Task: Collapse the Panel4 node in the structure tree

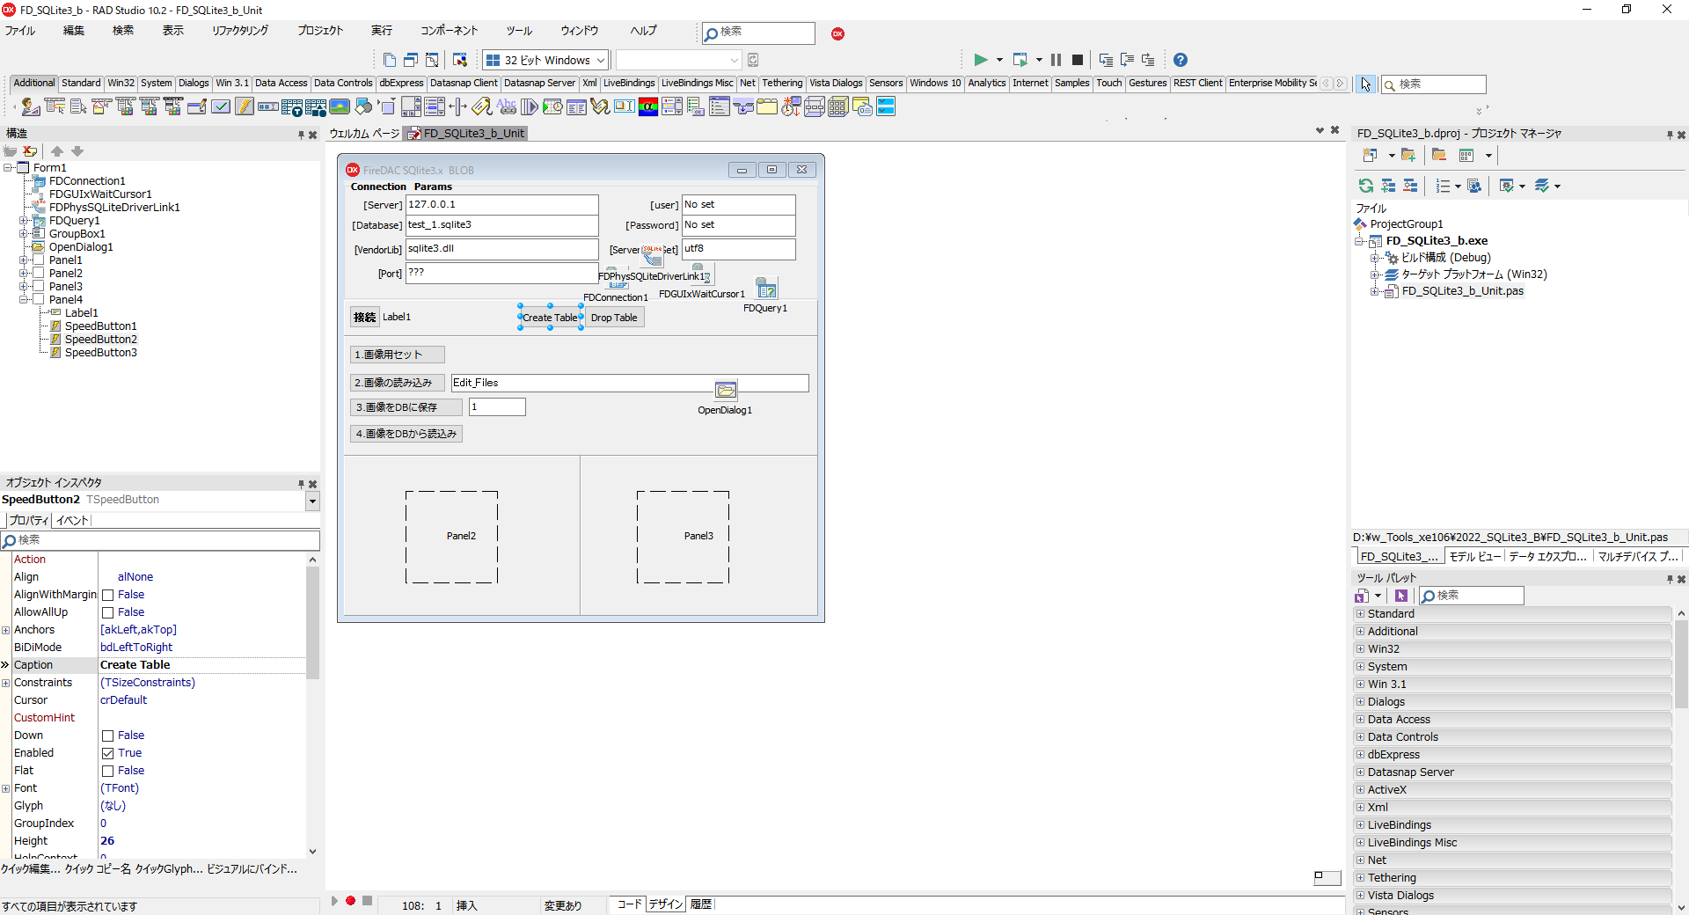Action: tap(26, 299)
